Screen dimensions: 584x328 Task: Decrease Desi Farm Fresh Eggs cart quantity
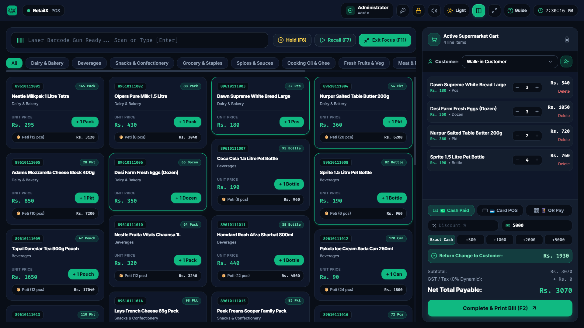pyautogui.click(x=517, y=112)
